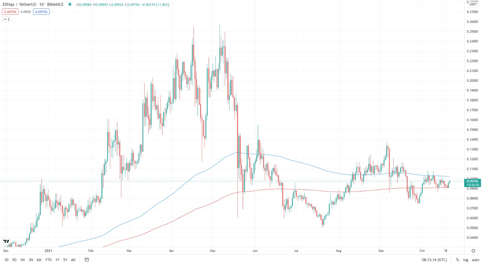Click the May label on time axis
Viewport: 482px width, 264px height.
212,251
